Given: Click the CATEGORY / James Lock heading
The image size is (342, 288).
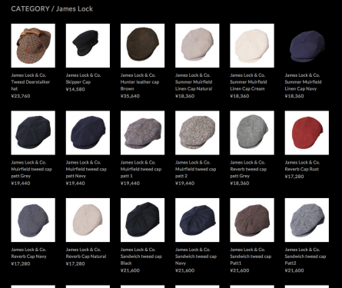Looking at the screenshot, I should pos(51,8).
